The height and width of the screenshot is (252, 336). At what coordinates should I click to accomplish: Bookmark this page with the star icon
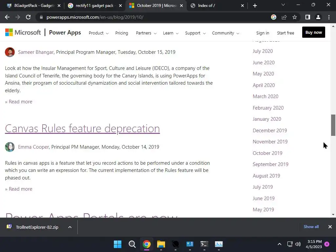coord(295,17)
